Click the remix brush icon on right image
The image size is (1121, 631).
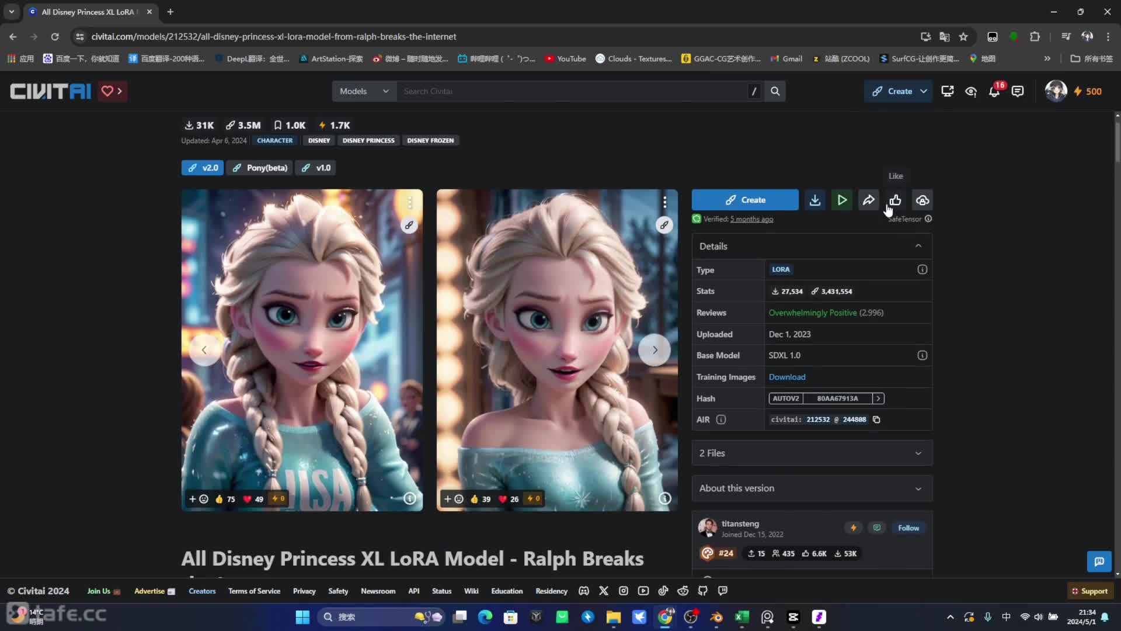[664, 225]
